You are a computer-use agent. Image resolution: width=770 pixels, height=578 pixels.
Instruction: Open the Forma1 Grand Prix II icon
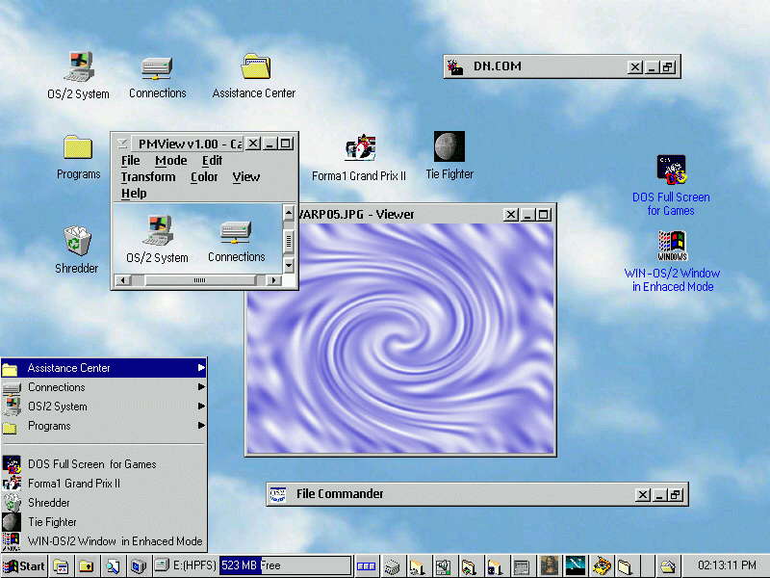(359, 147)
